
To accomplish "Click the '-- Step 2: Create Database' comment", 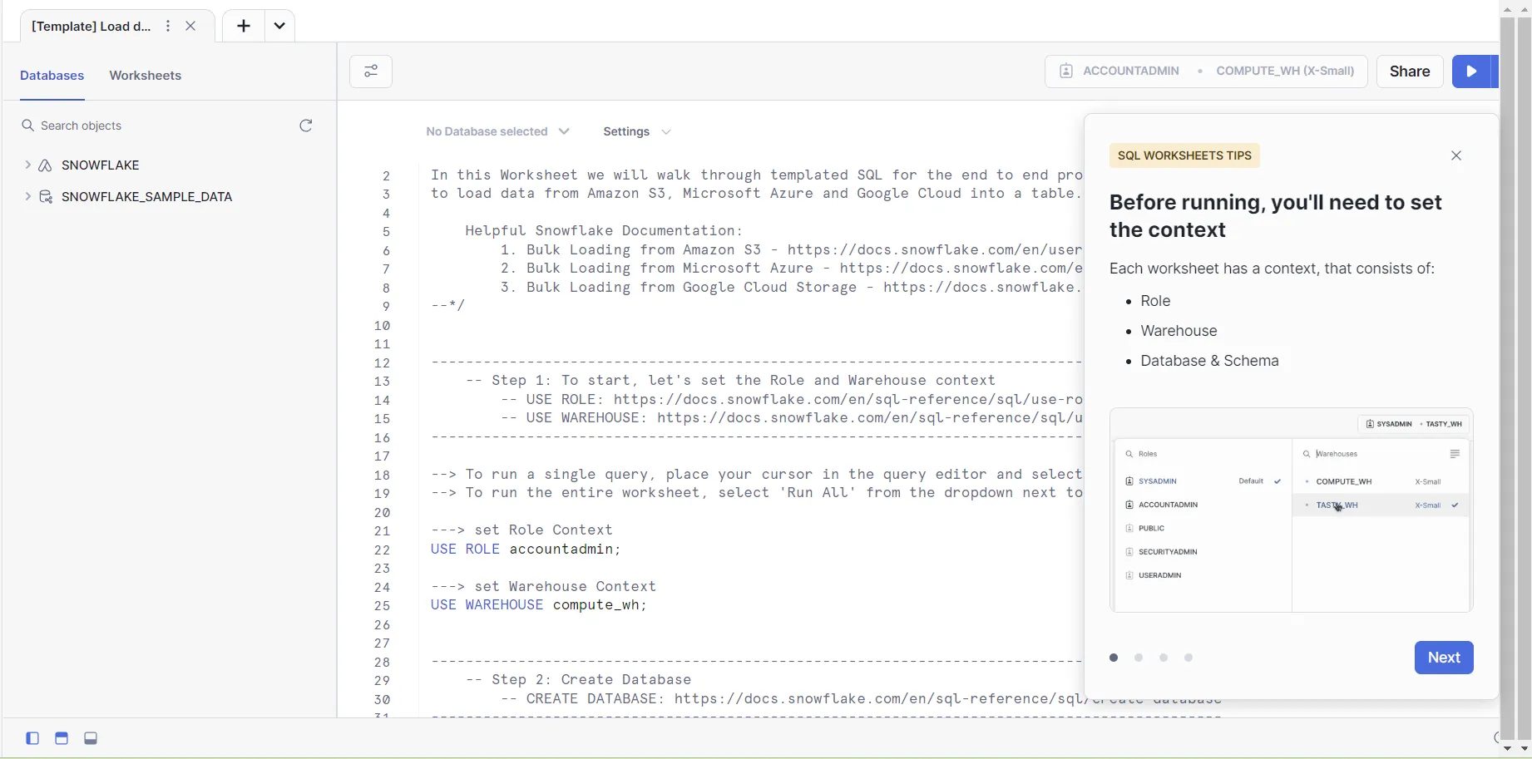I will [x=579, y=680].
